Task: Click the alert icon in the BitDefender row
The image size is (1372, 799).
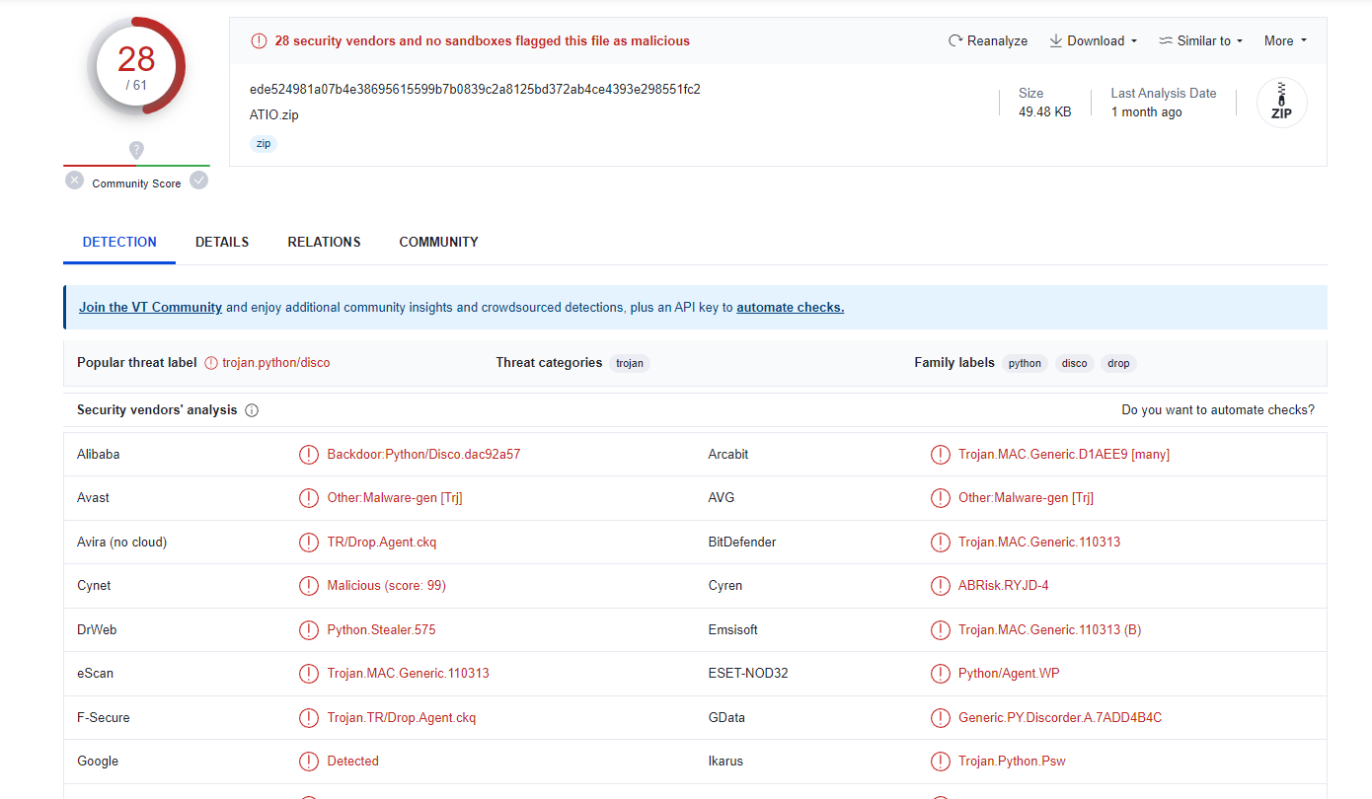Action: click(x=941, y=542)
